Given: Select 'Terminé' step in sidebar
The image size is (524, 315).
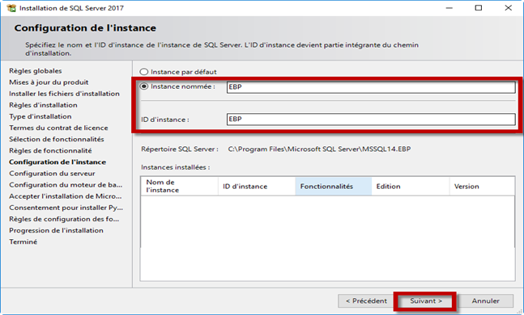Looking at the screenshot, I should point(23,241).
